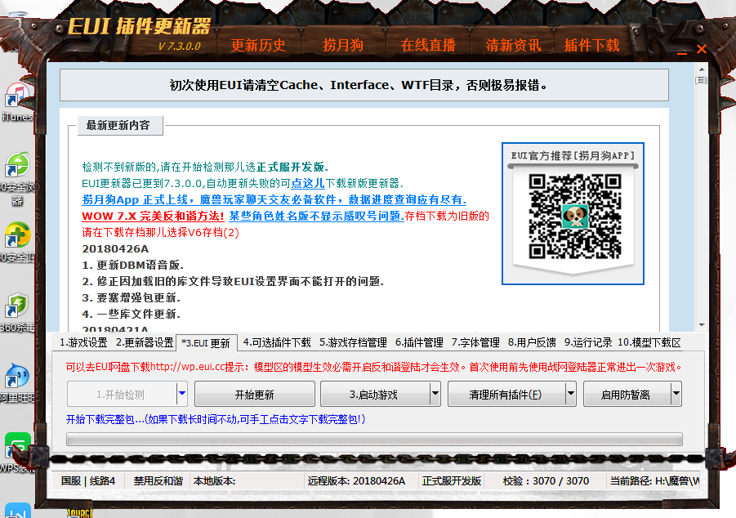Click the 当前路径 status entry
736x518 pixels.
point(654,481)
